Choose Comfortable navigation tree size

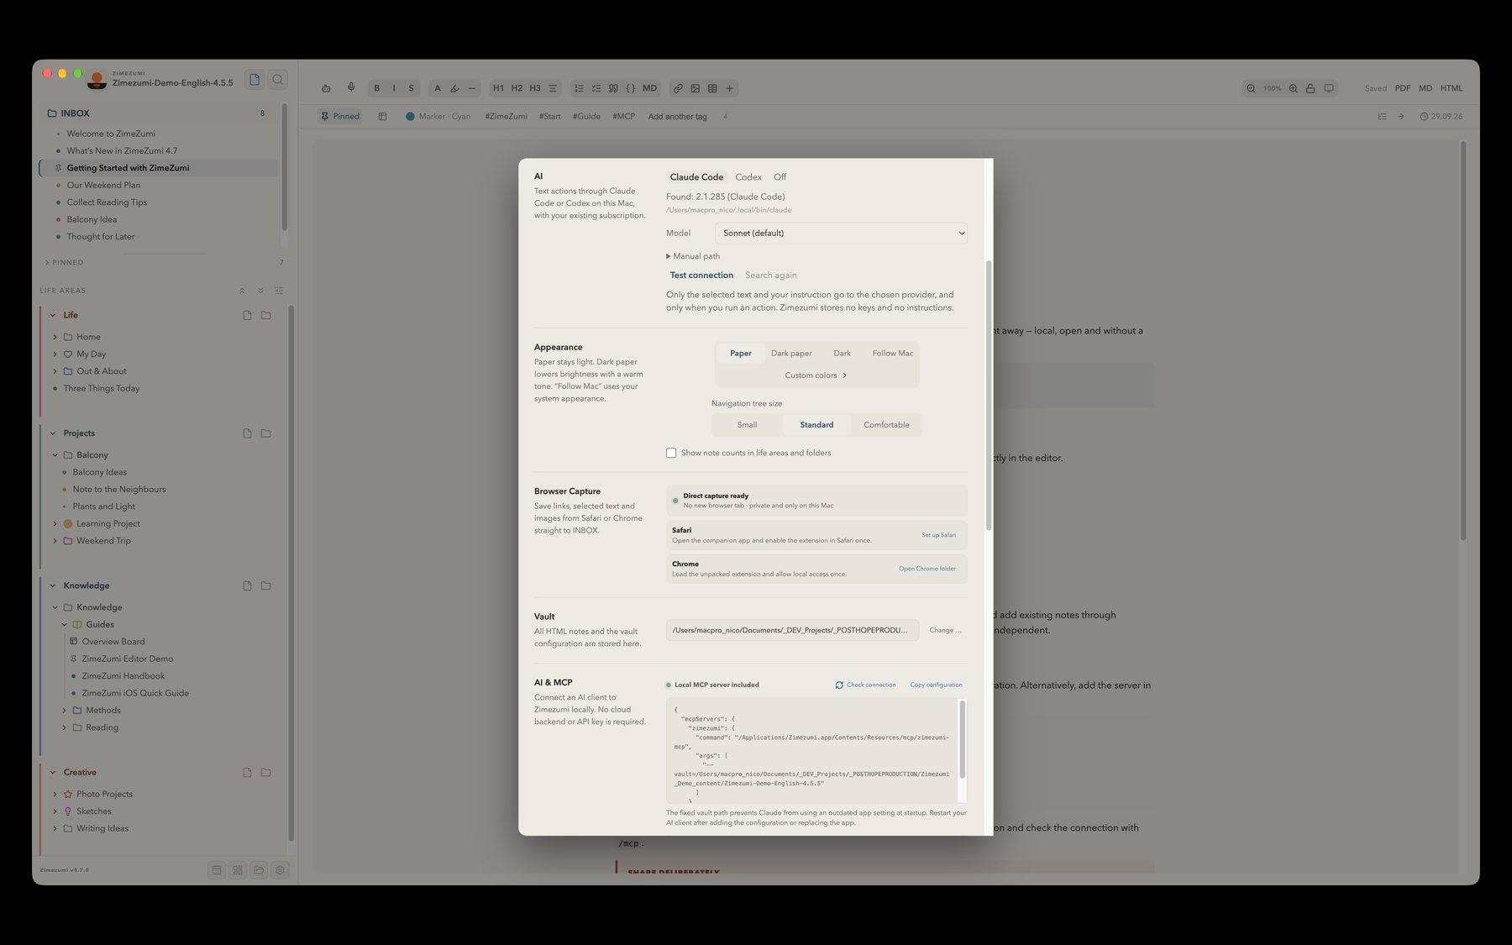pos(886,425)
